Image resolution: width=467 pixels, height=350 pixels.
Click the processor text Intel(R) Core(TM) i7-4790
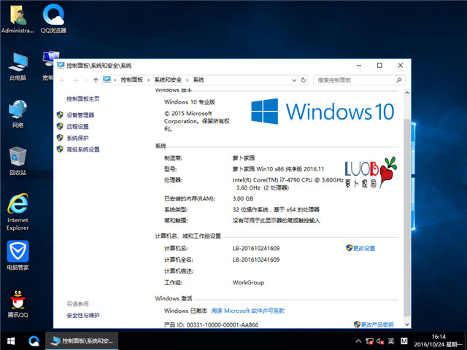(288, 180)
